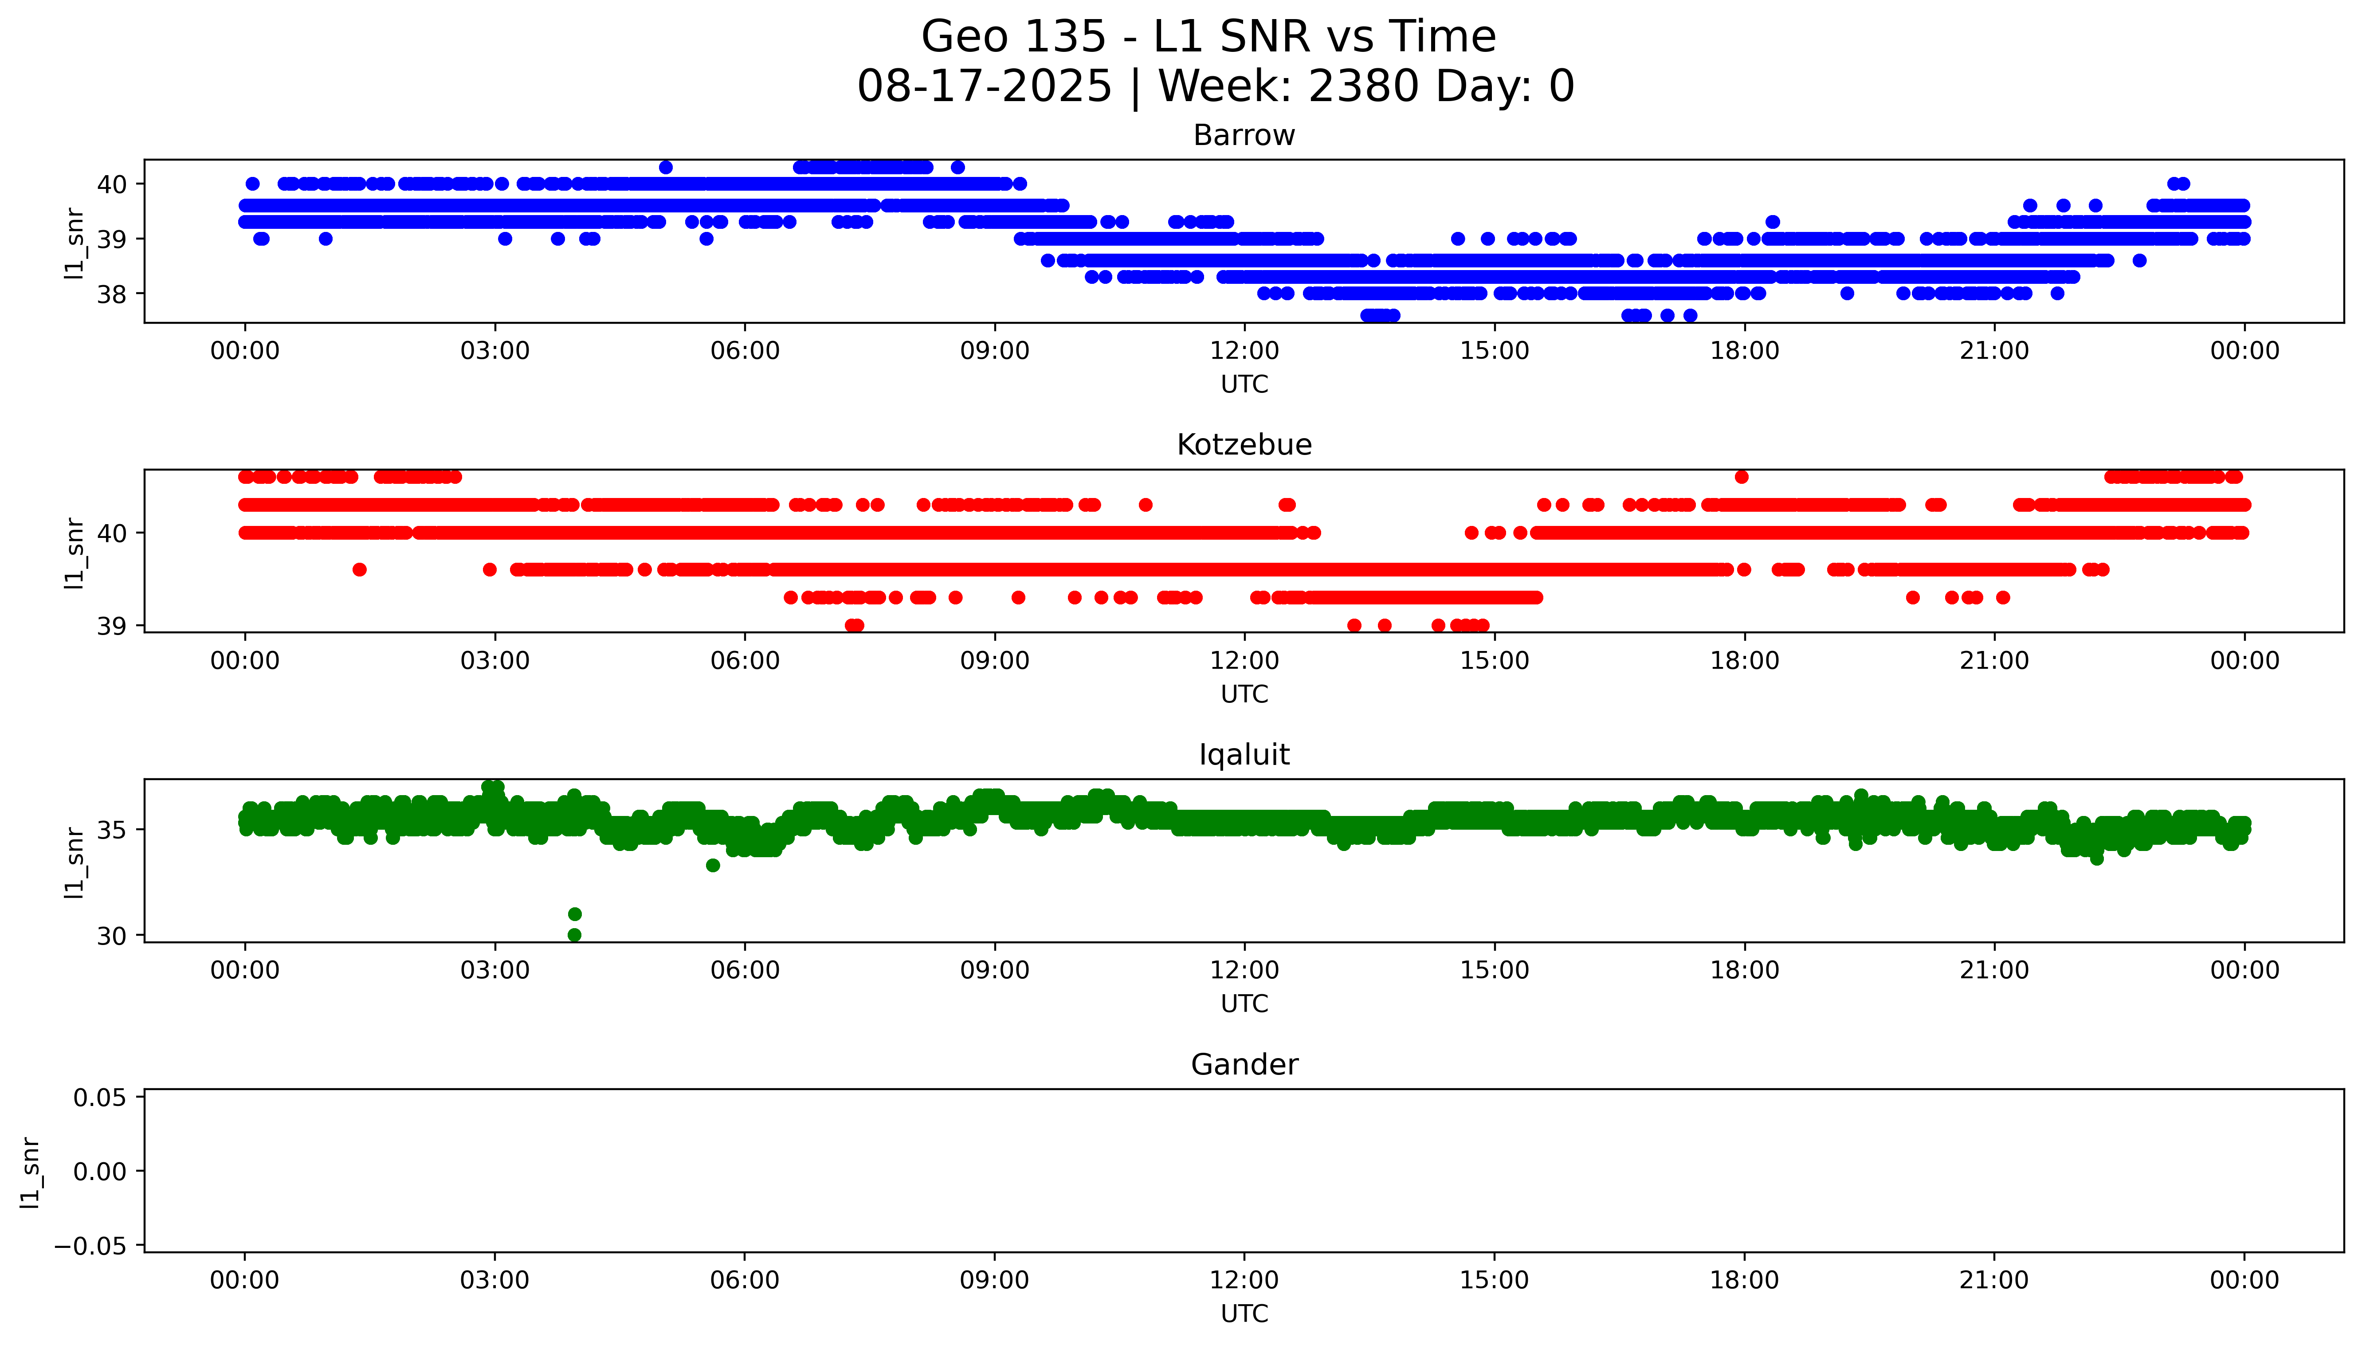
Task: Click the '39' y-axis tick label on the Kotzebue plot
Action: click(112, 626)
